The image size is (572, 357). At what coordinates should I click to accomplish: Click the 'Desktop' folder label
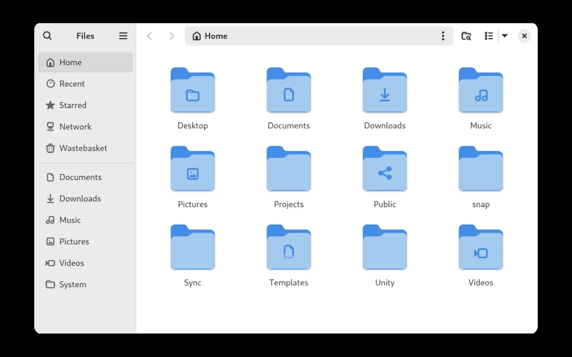[193, 126]
